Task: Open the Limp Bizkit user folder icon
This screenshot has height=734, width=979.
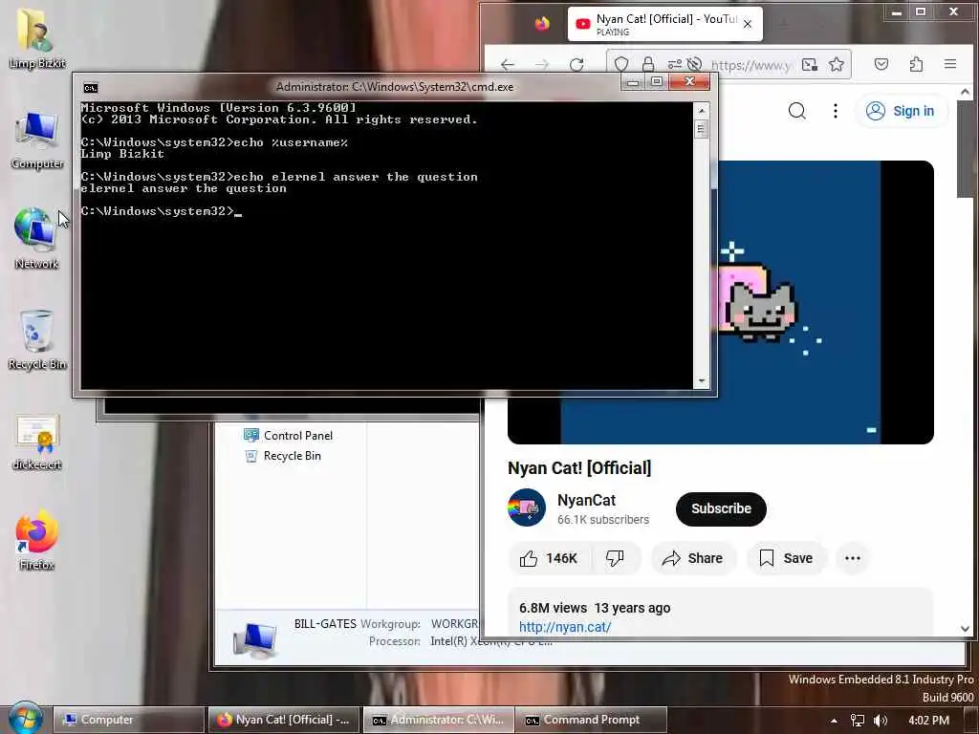Action: click(36, 37)
